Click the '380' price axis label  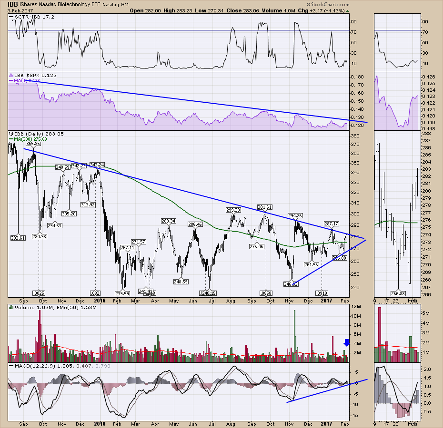(x=355, y=136)
